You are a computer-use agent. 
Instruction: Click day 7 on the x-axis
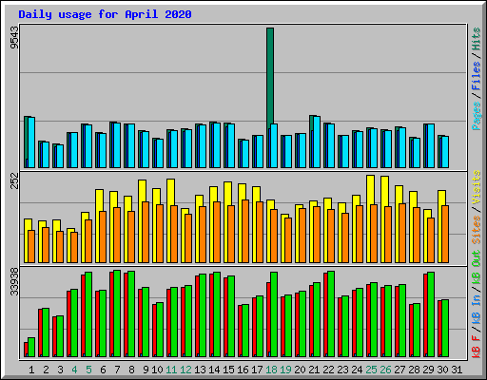point(117,370)
